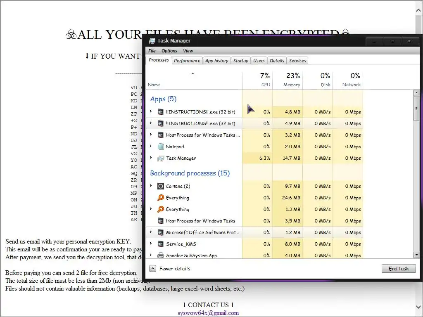This screenshot has height=317, width=423.
Task: Click the background Host Process for Windows Tasks icon
Action: (x=161, y=221)
